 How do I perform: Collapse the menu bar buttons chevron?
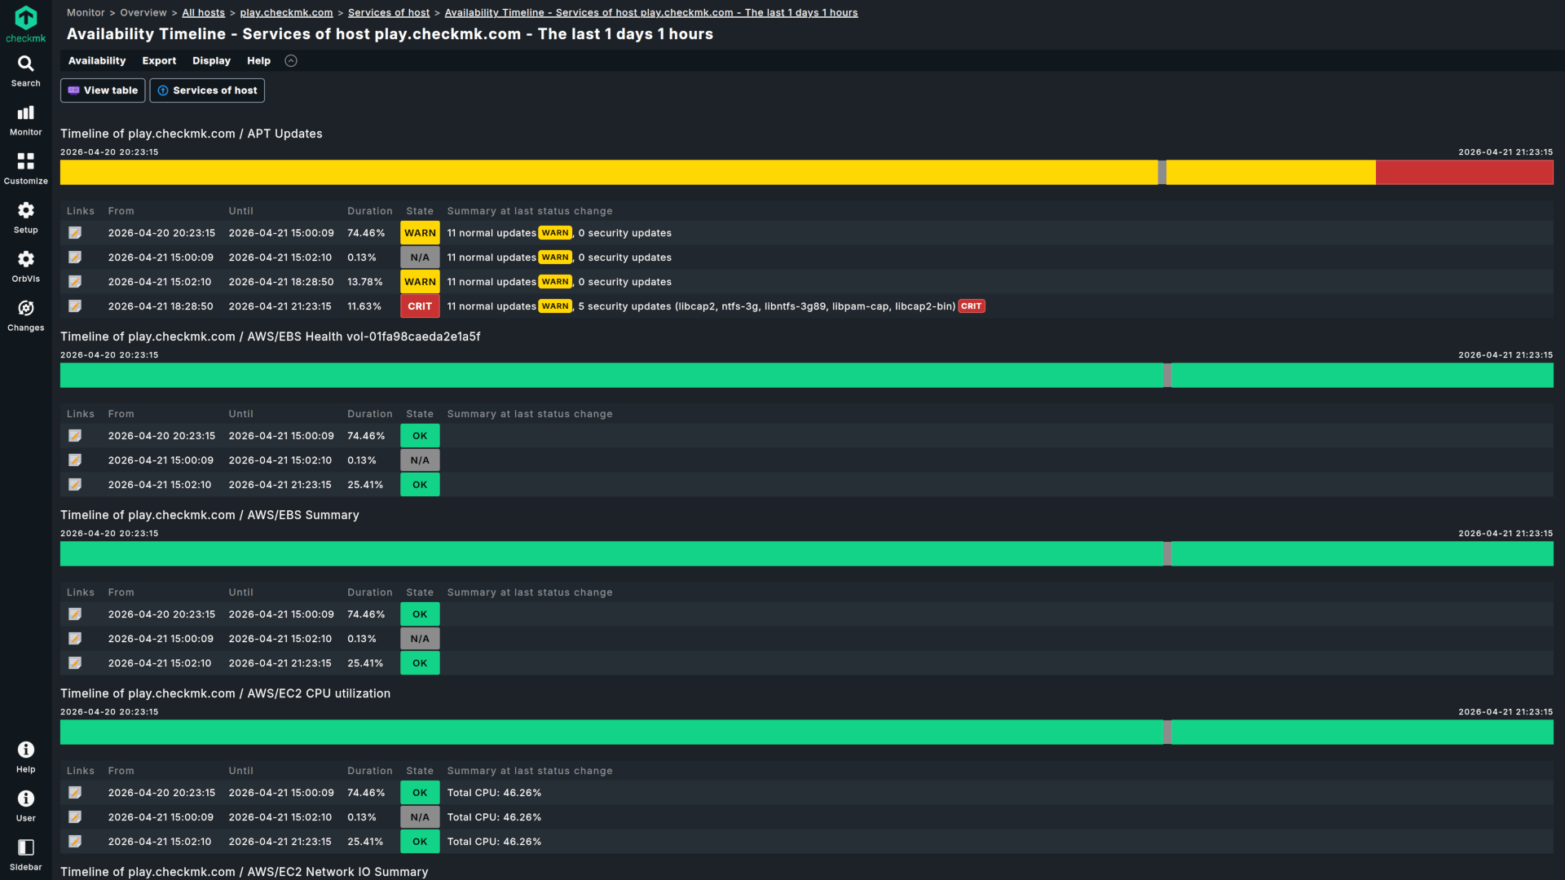(x=291, y=61)
